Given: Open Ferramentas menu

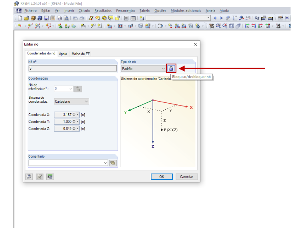Looking at the screenshot, I should [x=126, y=11].
